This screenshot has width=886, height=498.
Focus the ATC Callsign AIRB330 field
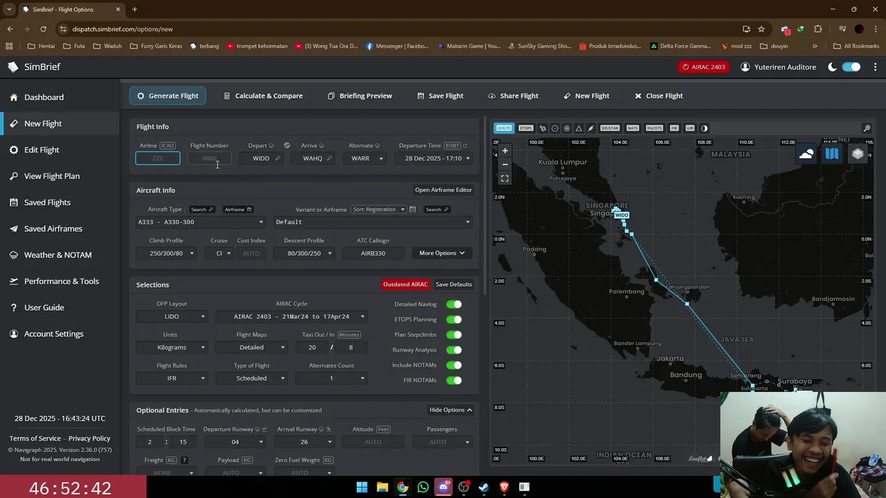(x=373, y=253)
